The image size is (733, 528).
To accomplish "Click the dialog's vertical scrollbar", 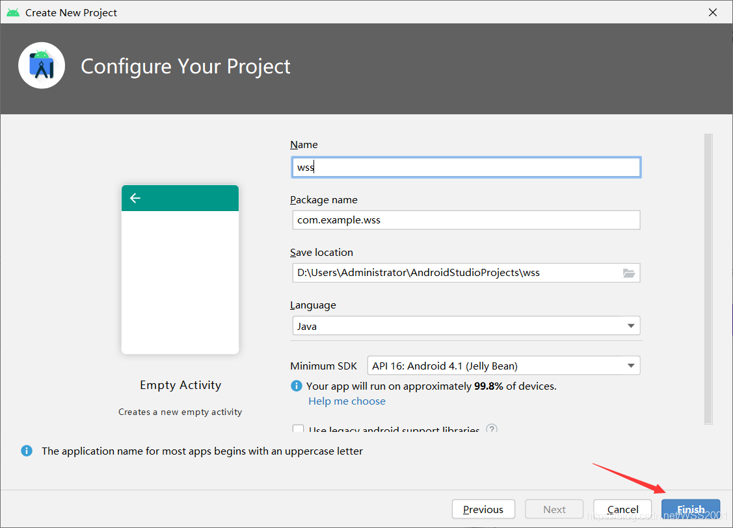I will coord(708,279).
